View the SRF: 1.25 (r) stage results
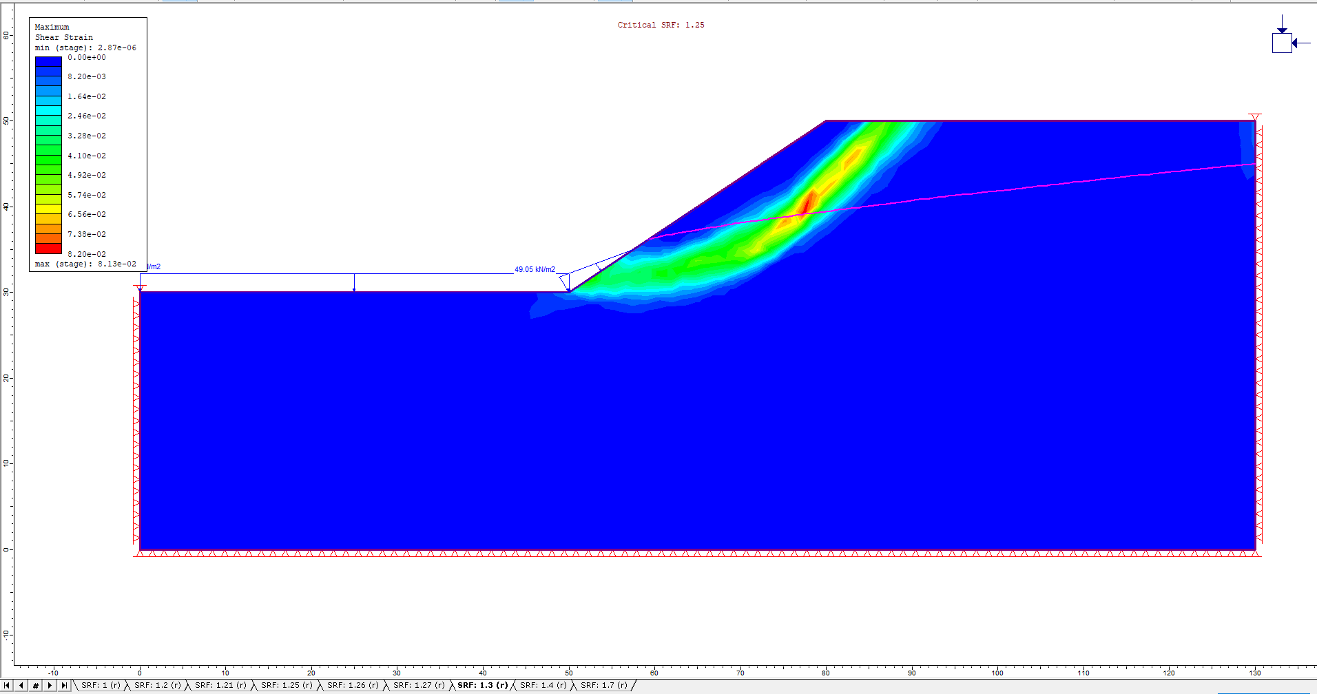 (287, 685)
